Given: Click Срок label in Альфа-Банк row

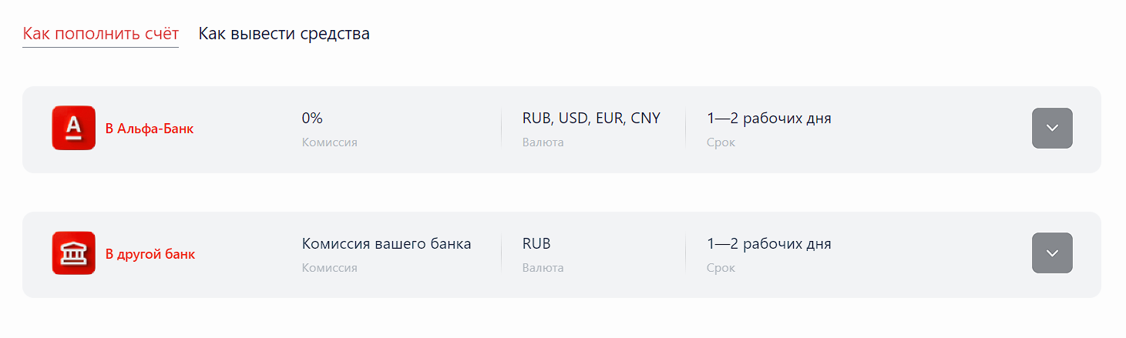Looking at the screenshot, I should point(721,142).
